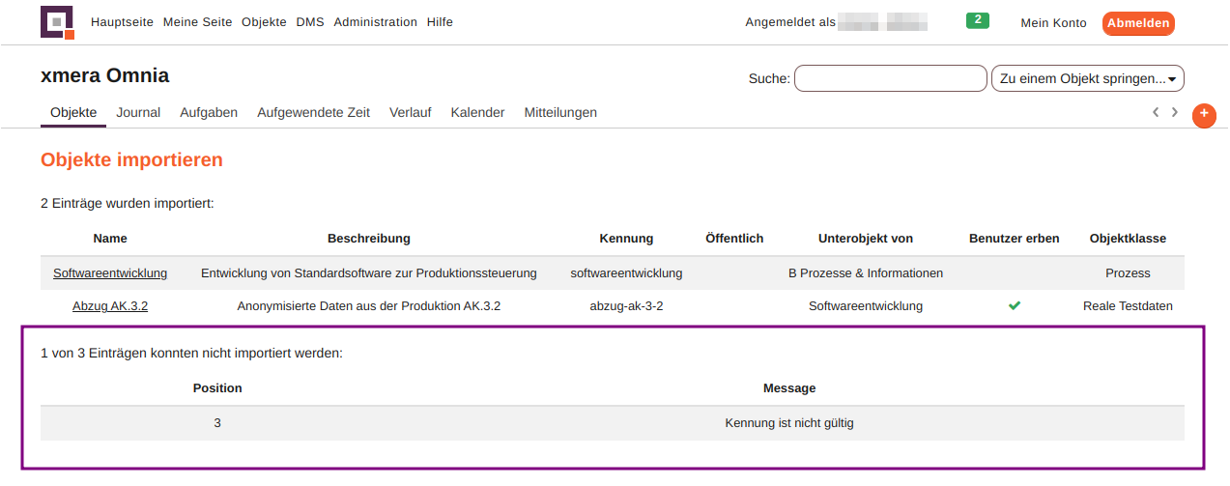Image resolution: width=1230 pixels, height=486 pixels.
Task: Switch to the Journal tab
Action: click(x=138, y=113)
